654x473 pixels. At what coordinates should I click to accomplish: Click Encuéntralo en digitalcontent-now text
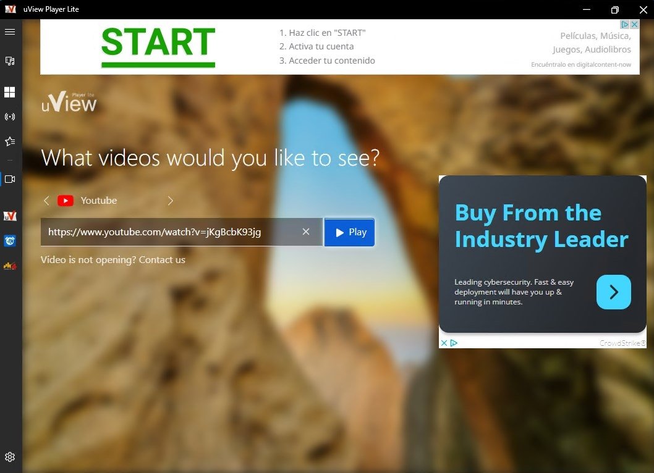click(x=581, y=65)
